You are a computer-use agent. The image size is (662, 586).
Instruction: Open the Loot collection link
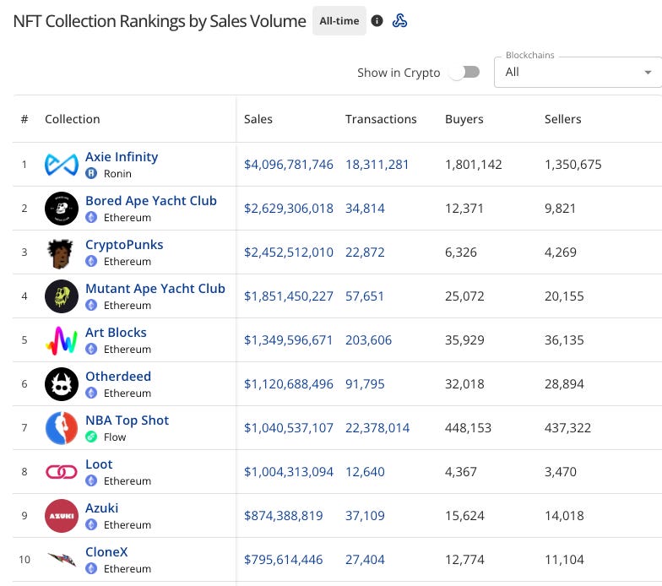tap(99, 464)
